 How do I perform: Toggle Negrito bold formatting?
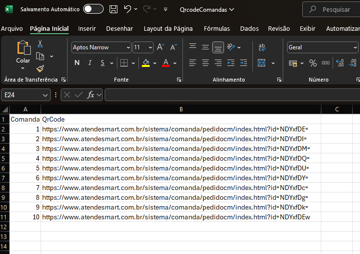77,63
